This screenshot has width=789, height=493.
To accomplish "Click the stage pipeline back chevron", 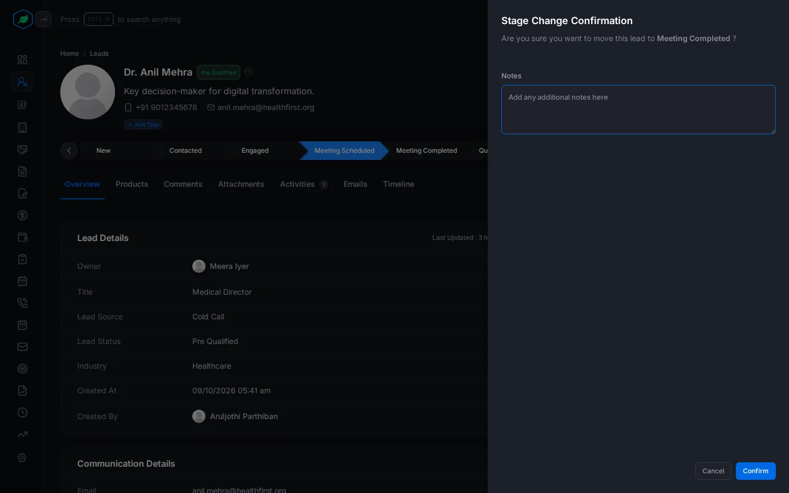I will (x=69, y=151).
